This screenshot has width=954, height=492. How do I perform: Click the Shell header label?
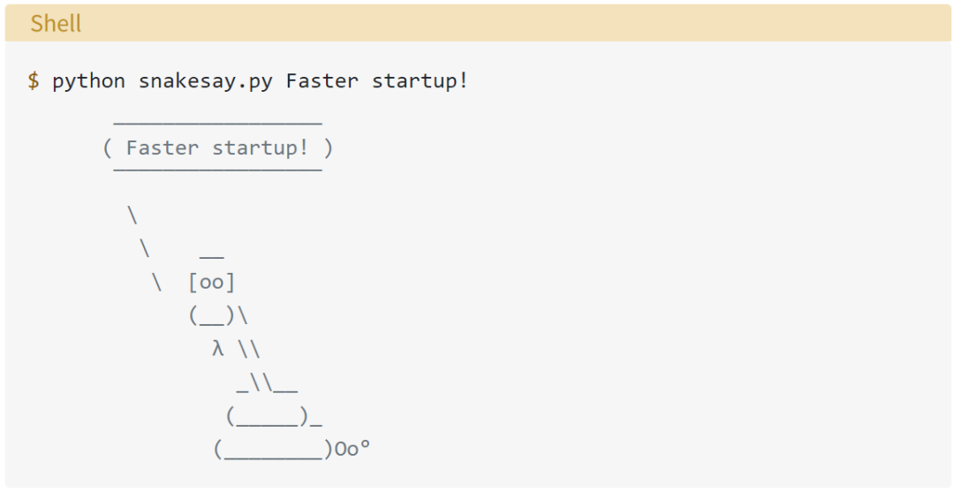[x=56, y=23]
